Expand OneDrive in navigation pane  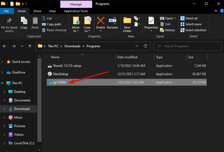(x=2, y=73)
